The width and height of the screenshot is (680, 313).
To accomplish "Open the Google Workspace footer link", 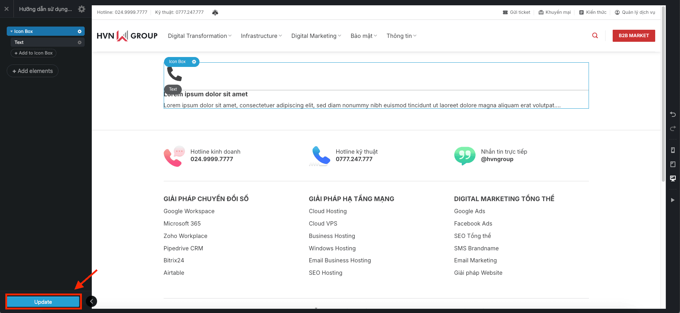I will (189, 211).
